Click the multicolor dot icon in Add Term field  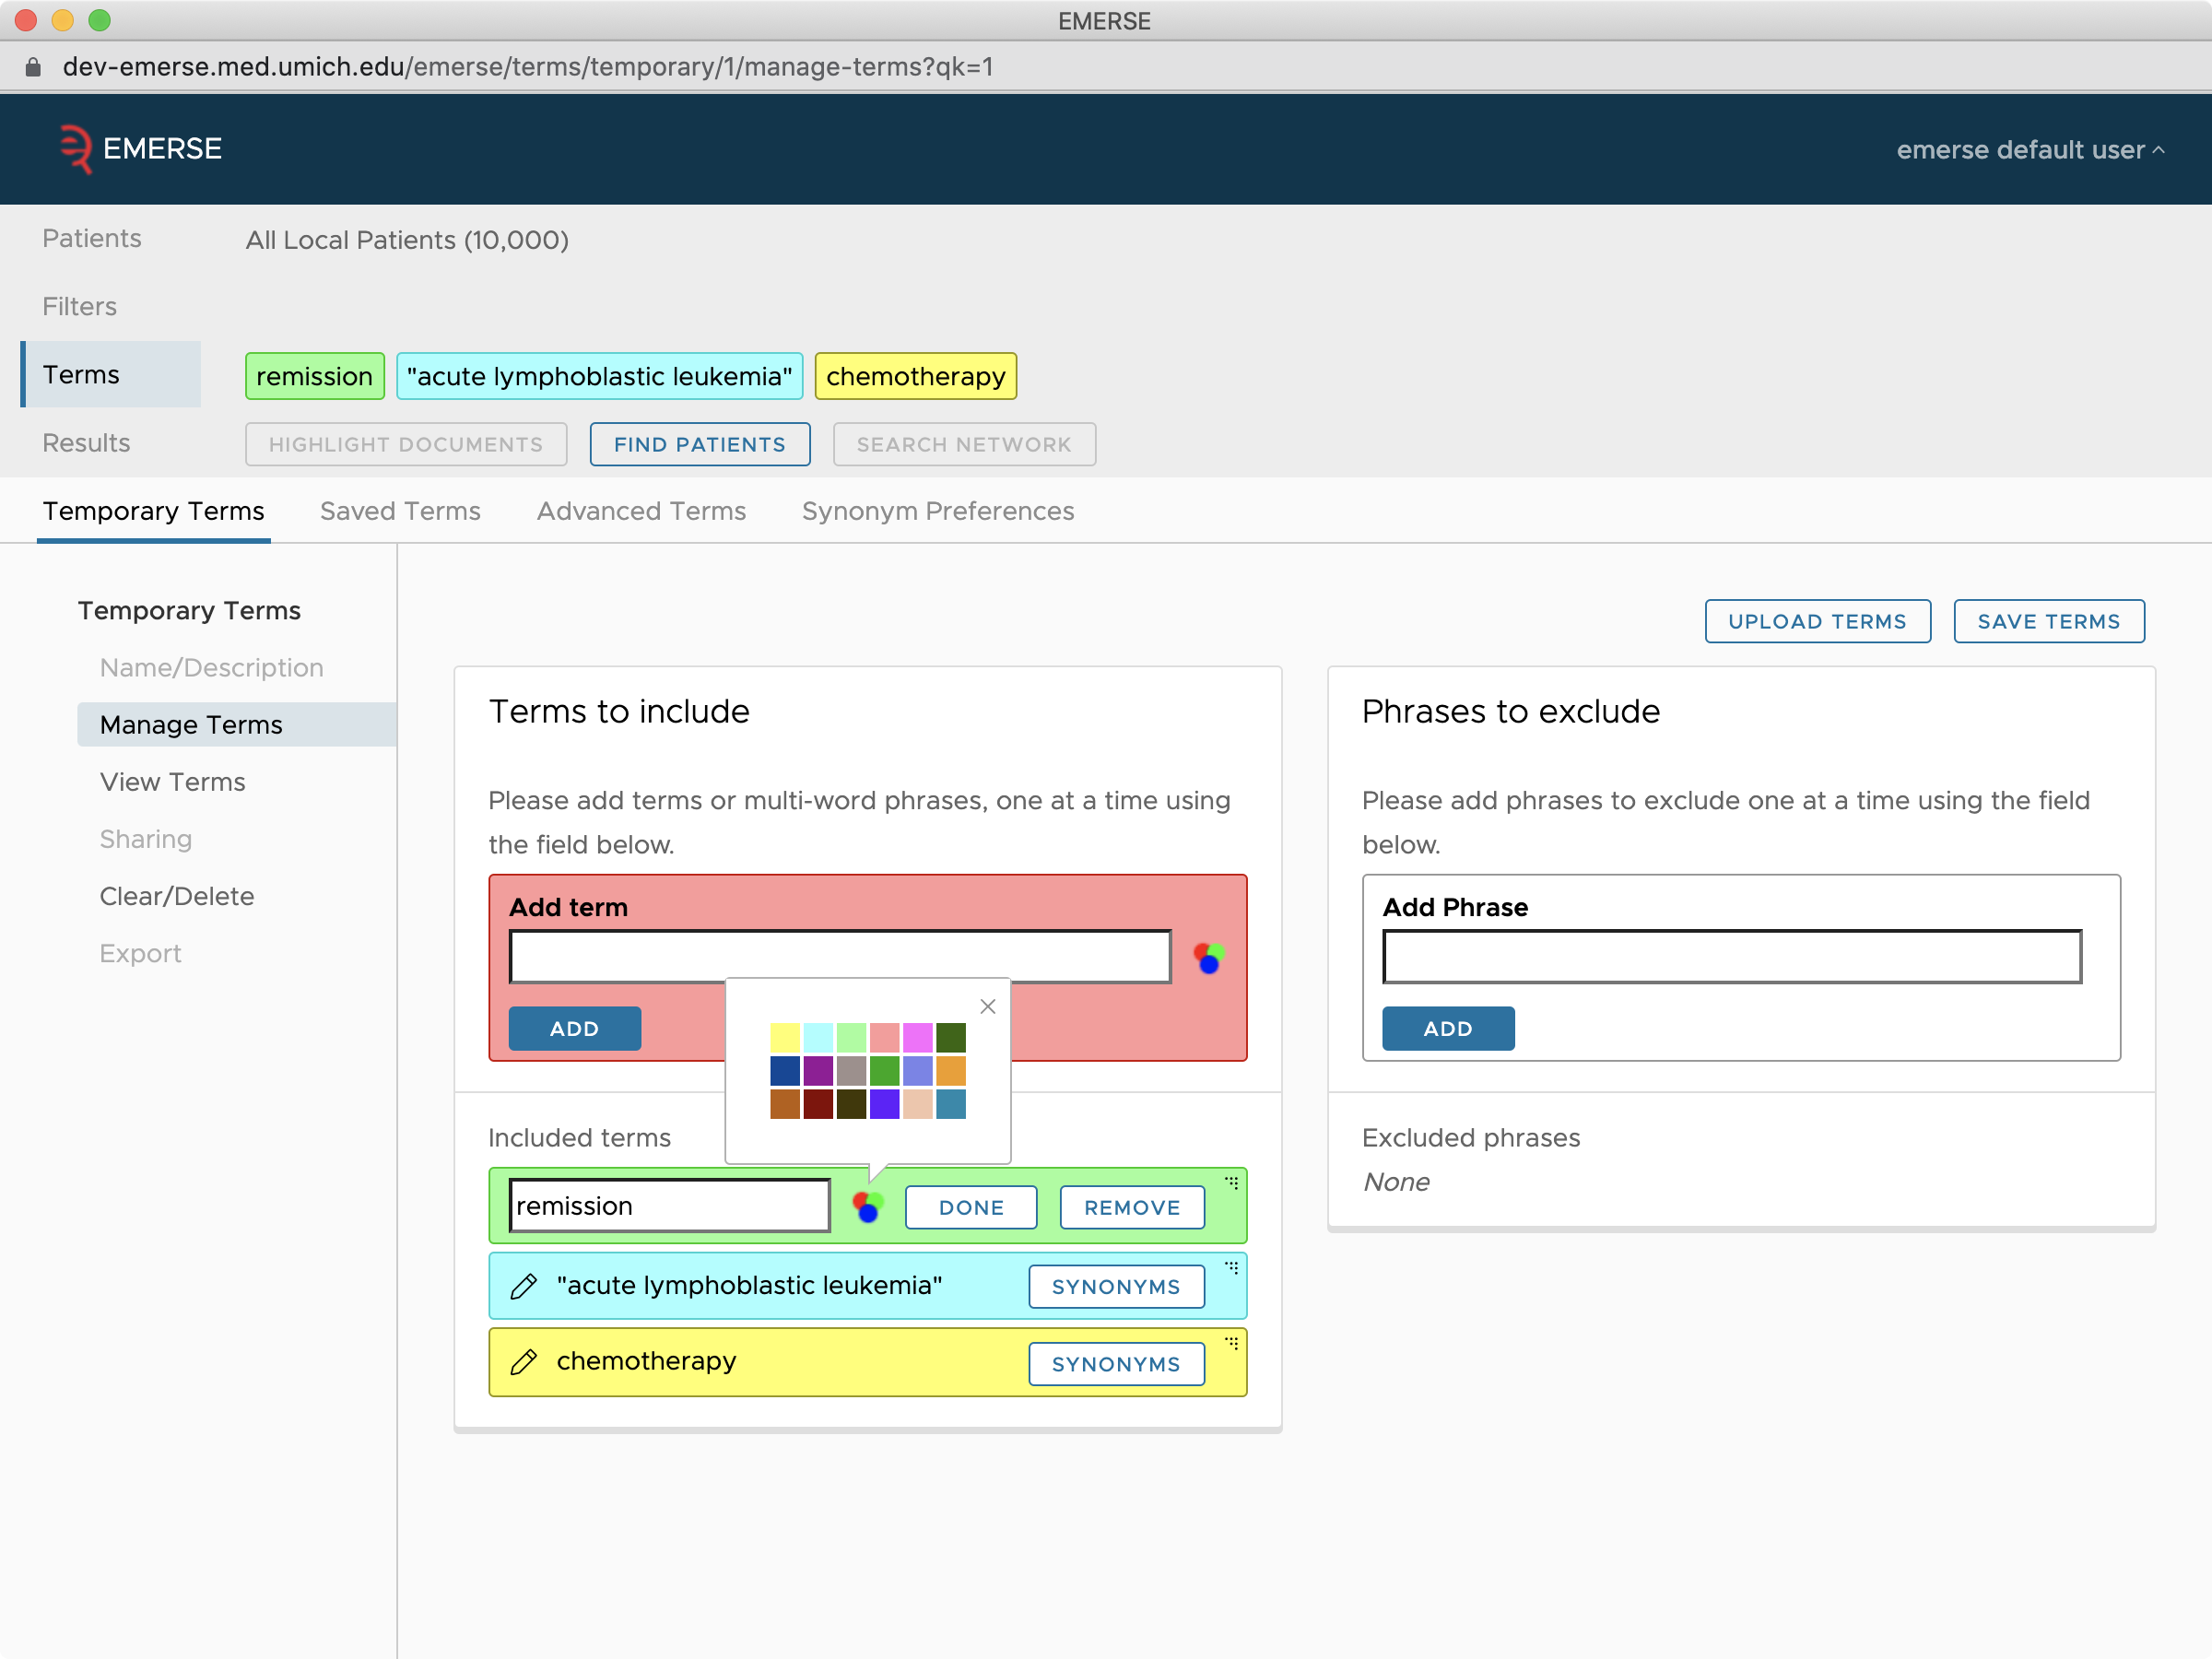[1210, 957]
